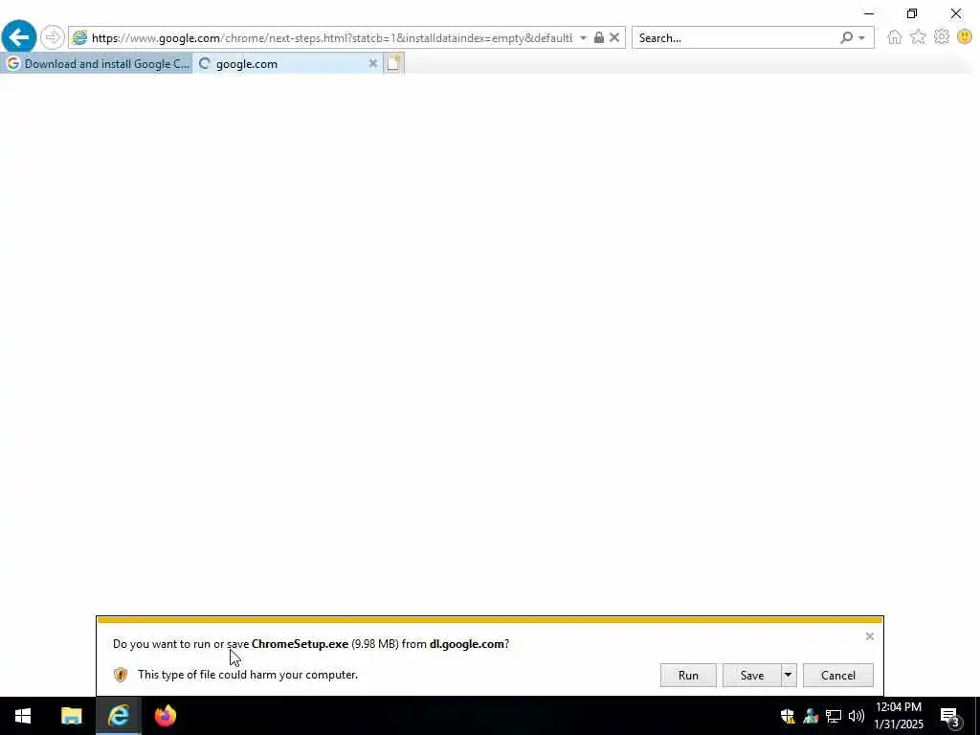This screenshot has width=980, height=735.
Task: Click the page icon in the address bar
Action: coord(79,38)
